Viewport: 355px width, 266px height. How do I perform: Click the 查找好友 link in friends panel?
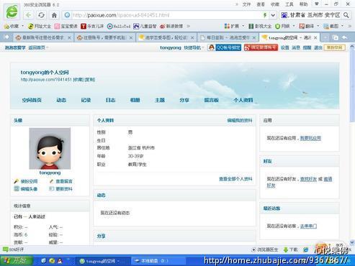coord(308,179)
